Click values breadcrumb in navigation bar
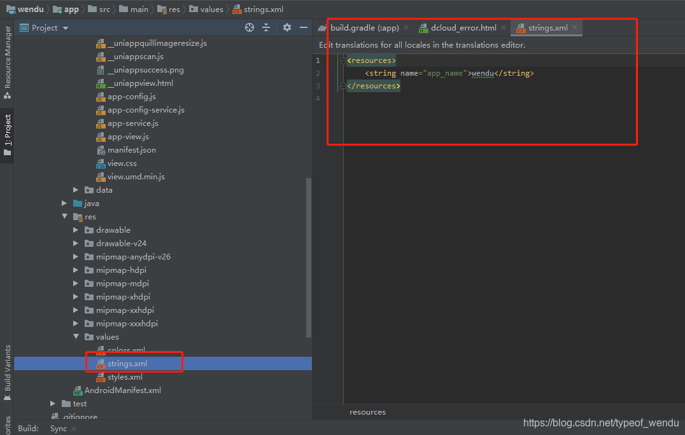The width and height of the screenshot is (685, 435). (x=206, y=9)
